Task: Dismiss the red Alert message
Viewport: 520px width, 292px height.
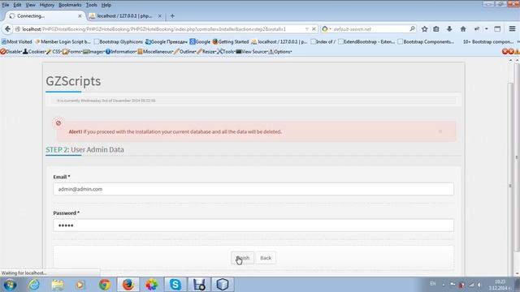Action: [x=440, y=131]
